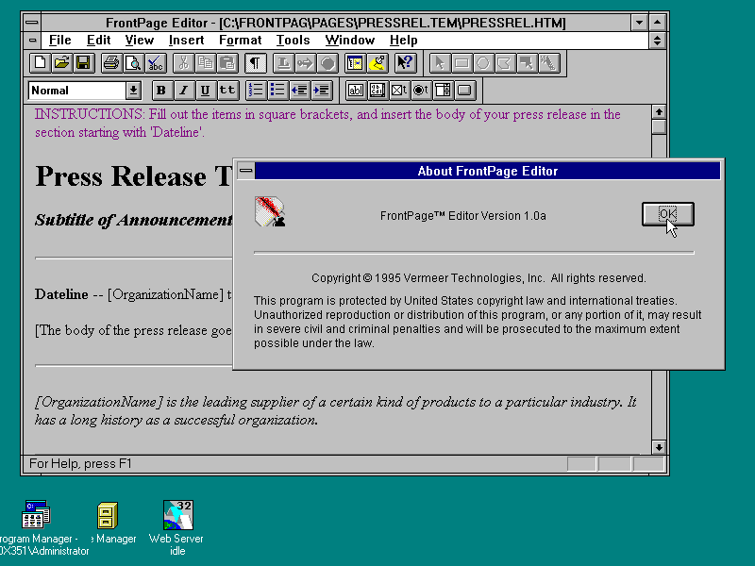Open the paragraph style dropdown arrow
This screenshot has height=566, width=755.
[133, 91]
